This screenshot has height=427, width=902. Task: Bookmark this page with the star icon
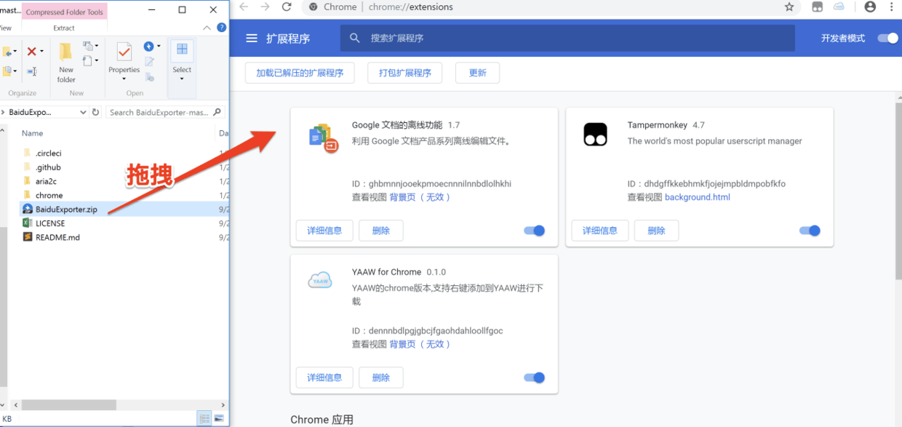[789, 7]
